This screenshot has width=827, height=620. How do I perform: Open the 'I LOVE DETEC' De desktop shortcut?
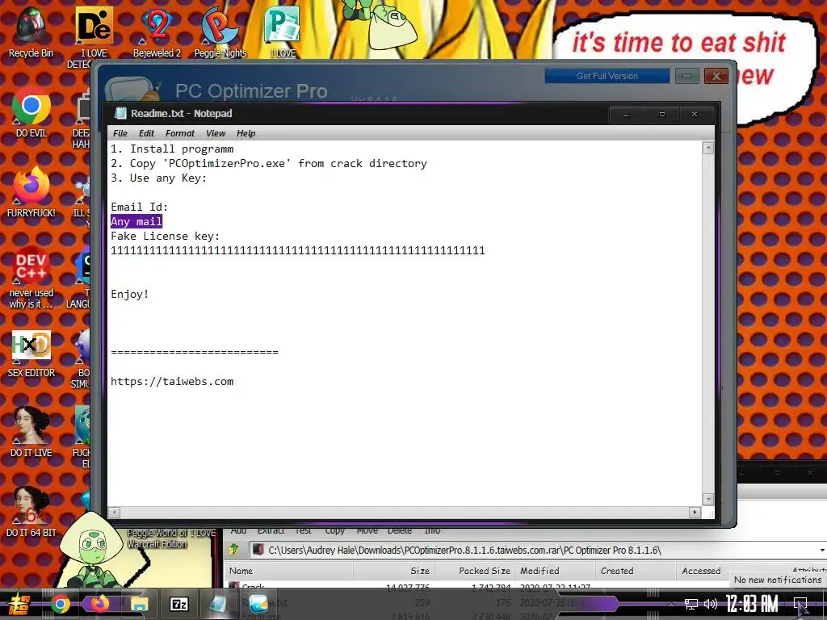pos(94,37)
